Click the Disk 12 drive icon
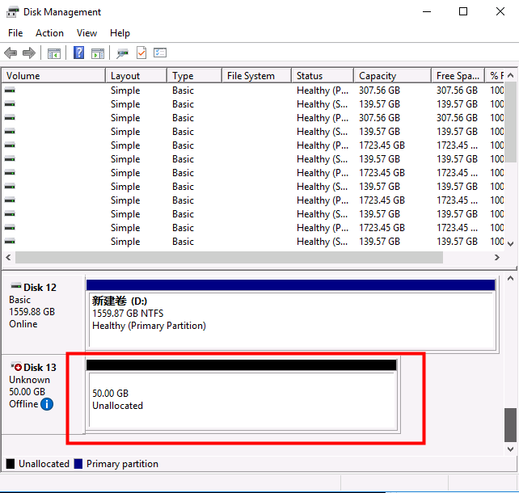 pyautogui.click(x=16, y=286)
